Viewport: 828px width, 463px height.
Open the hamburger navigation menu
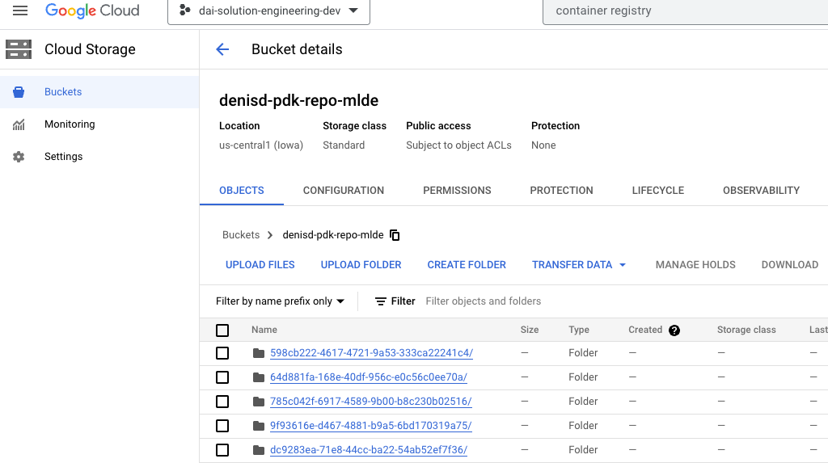click(x=20, y=11)
